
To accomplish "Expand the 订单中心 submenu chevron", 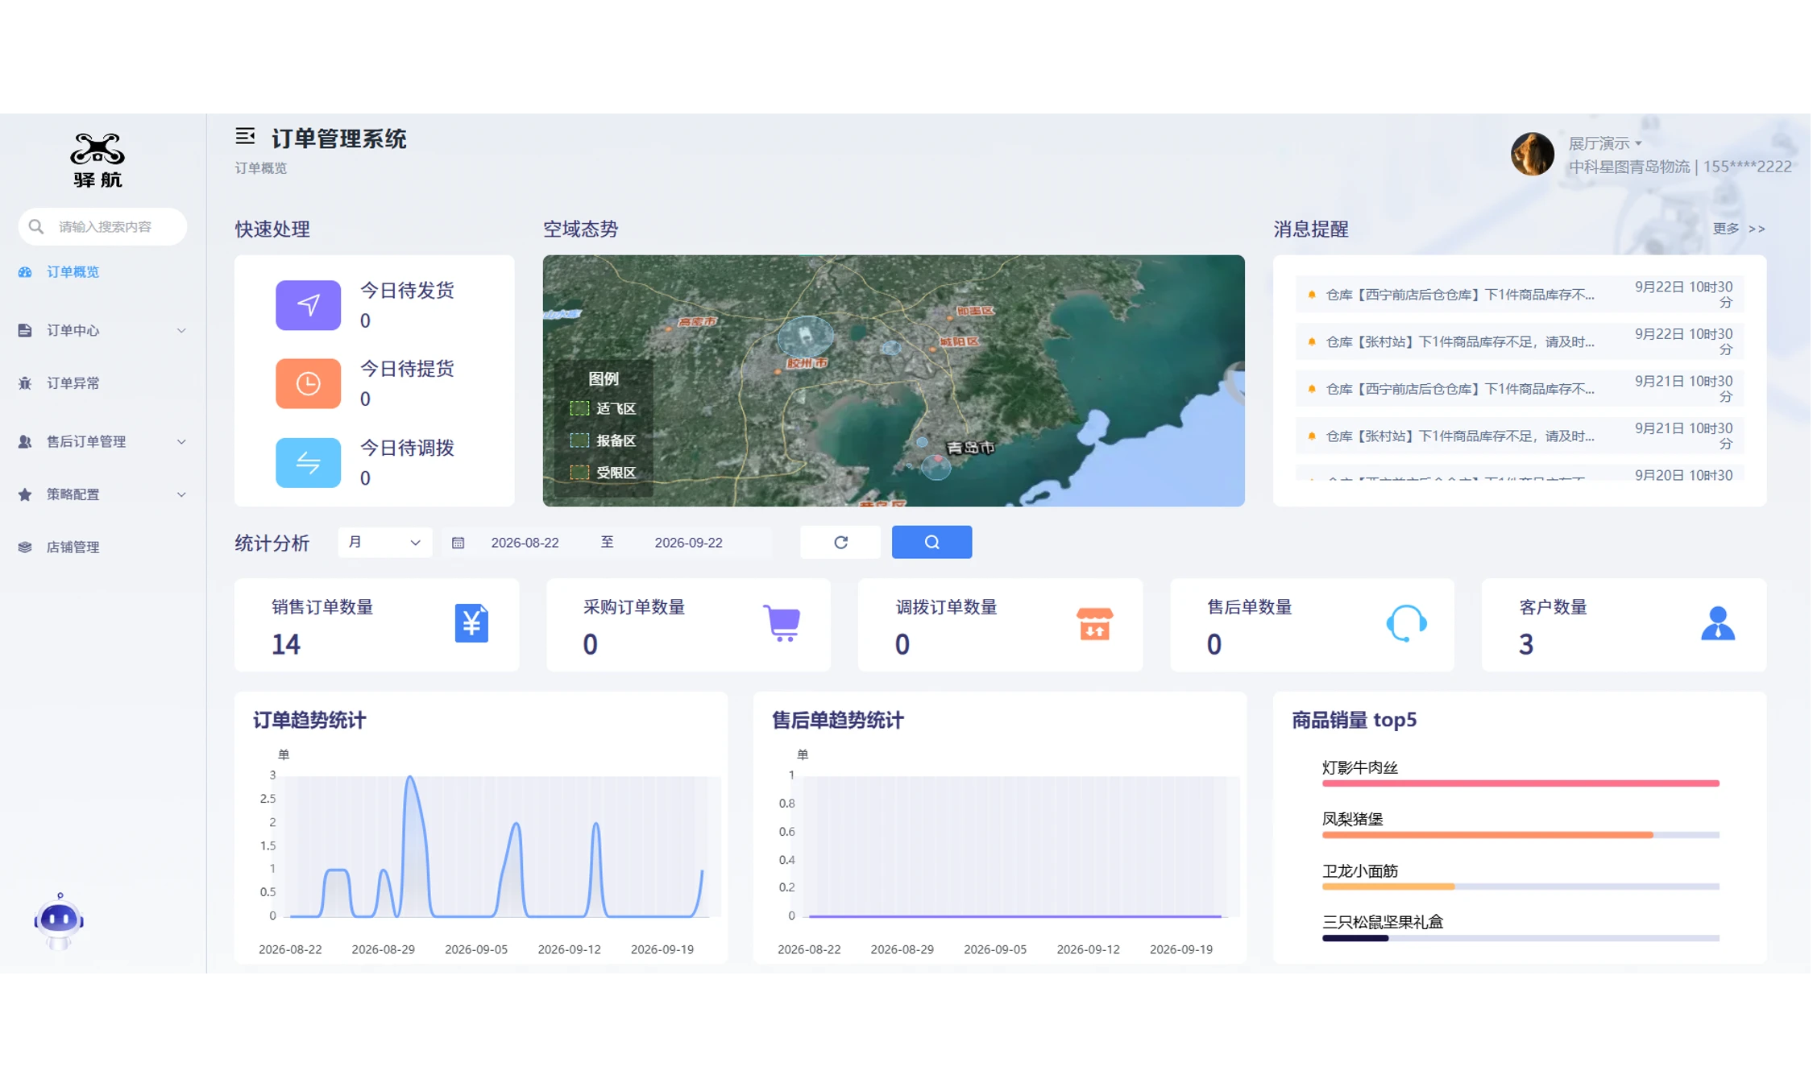I will 181,331.
